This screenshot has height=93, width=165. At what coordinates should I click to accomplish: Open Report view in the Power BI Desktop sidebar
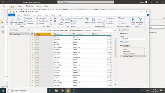point(2,22)
